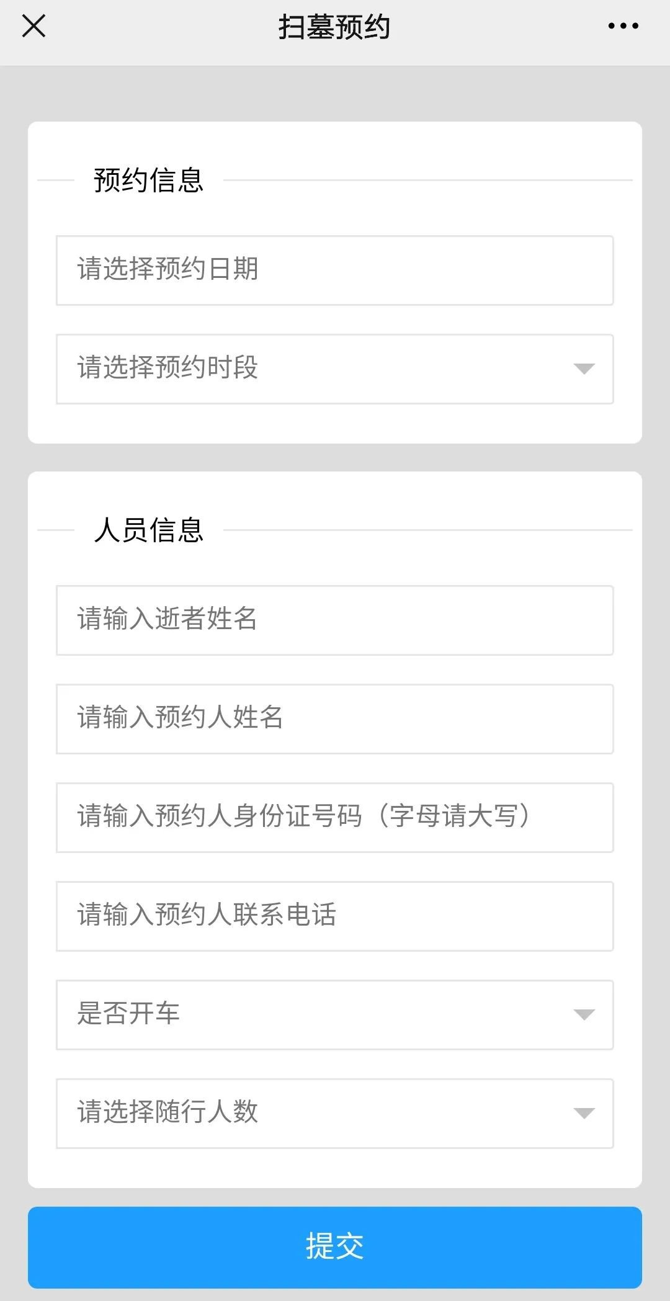Click the divider line right of 预约信息
This screenshot has height=1301, width=670.
[428, 181]
